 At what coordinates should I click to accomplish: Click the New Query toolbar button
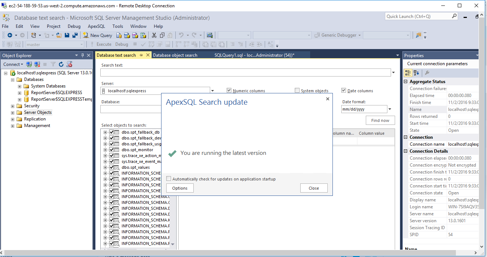[x=97, y=35]
